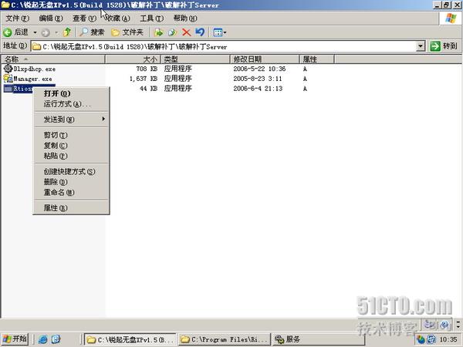Click the second quick launch icon
This screenshot has width=463, height=347.
point(56,339)
